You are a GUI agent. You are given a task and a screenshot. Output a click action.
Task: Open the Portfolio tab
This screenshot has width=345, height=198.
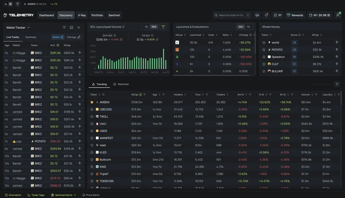click(97, 15)
